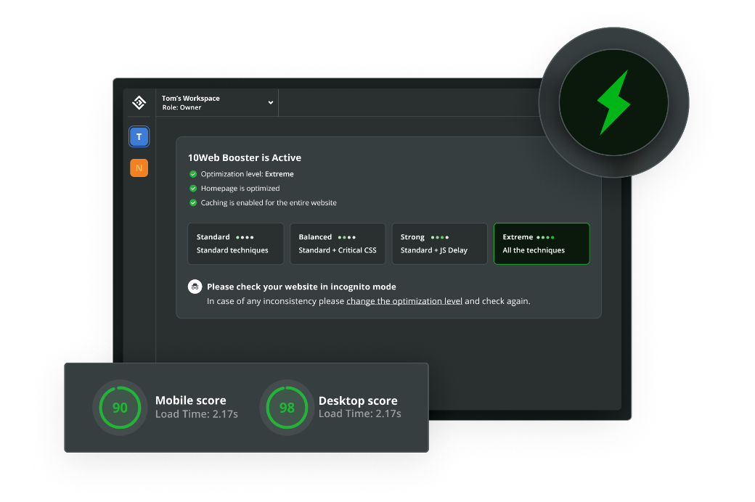Click the green lightning bolt booster icon

[x=614, y=102]
